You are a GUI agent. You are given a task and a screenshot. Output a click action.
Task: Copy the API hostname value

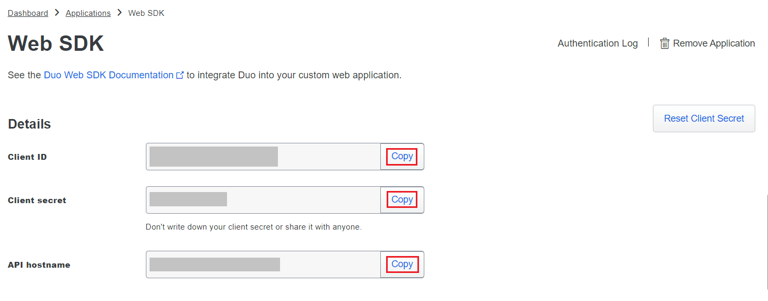click(402, 264)
